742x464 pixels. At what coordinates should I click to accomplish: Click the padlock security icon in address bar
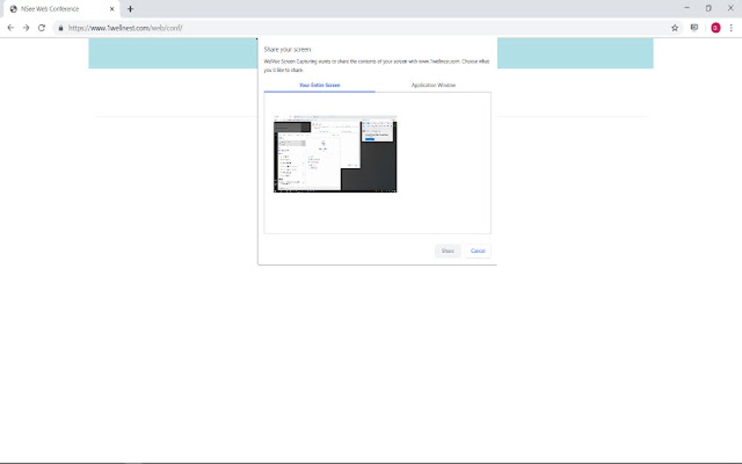tap(60, 28)
